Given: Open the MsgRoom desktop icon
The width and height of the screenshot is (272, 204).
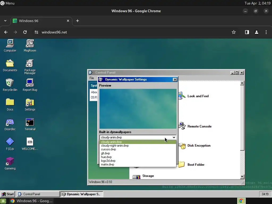Looking at the screenshot, I should coord(30,45).
